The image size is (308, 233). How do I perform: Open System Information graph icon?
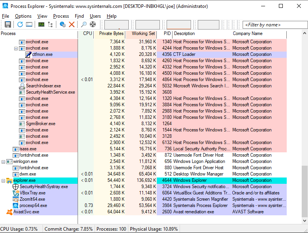pyautogui.click(x=41, y=24)
